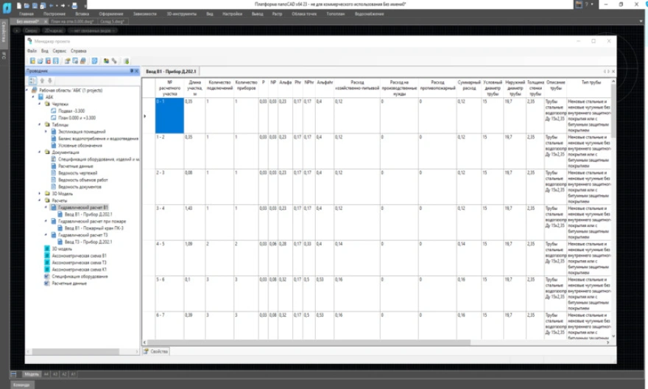
Task: Select Аксонометрическая схема В1 in tree
Action: click(78, 256)
